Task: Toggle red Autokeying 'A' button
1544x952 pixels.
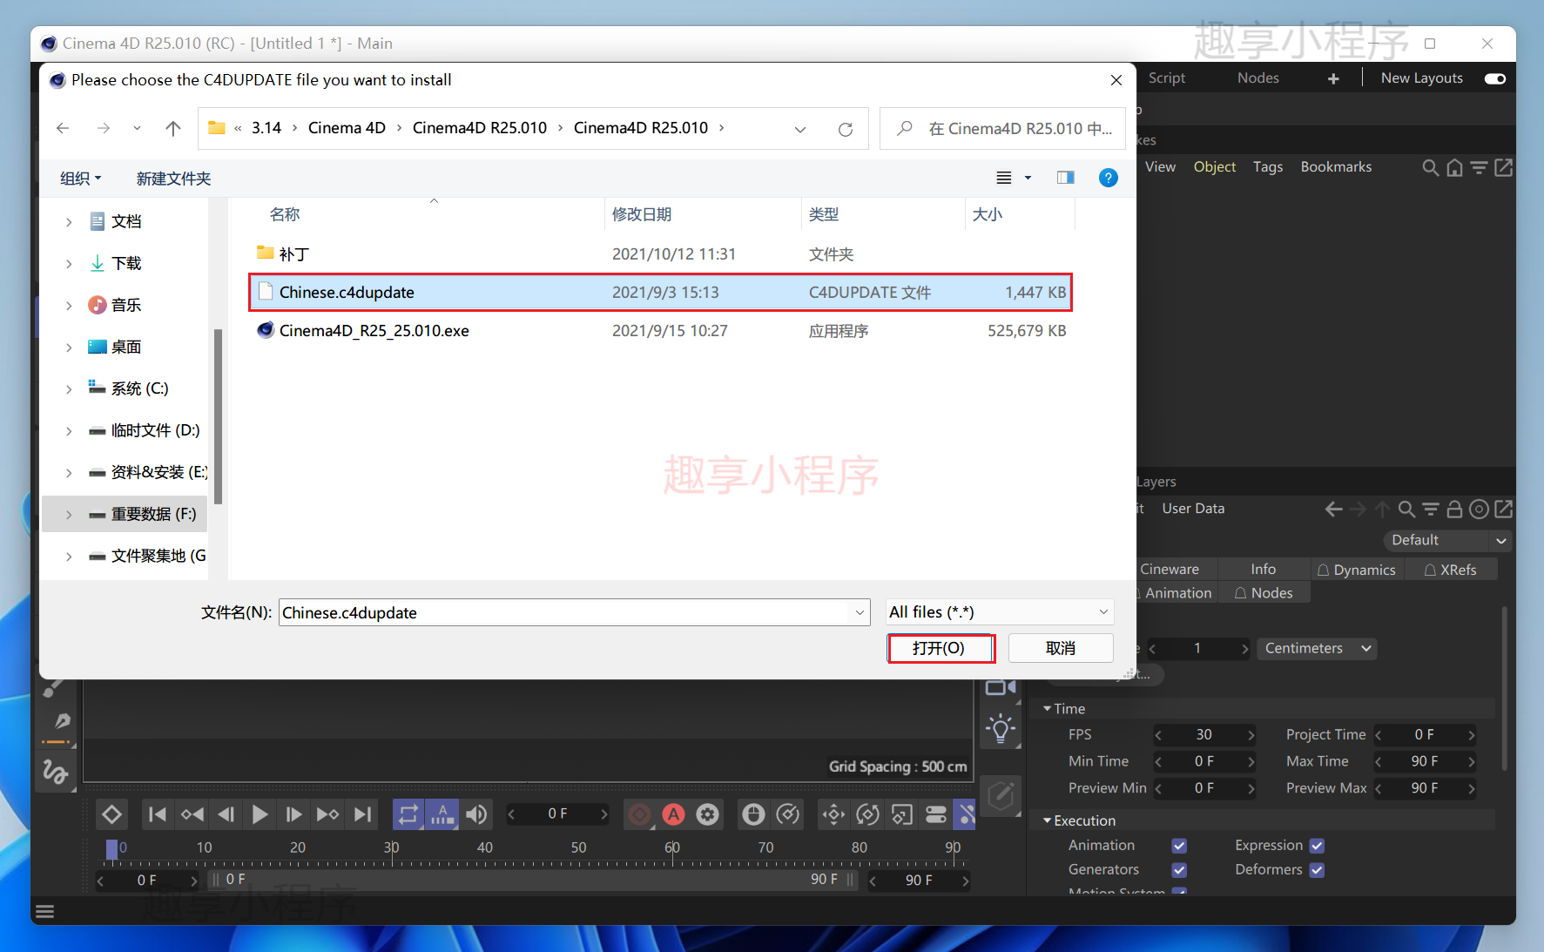Action: [673, 815]
